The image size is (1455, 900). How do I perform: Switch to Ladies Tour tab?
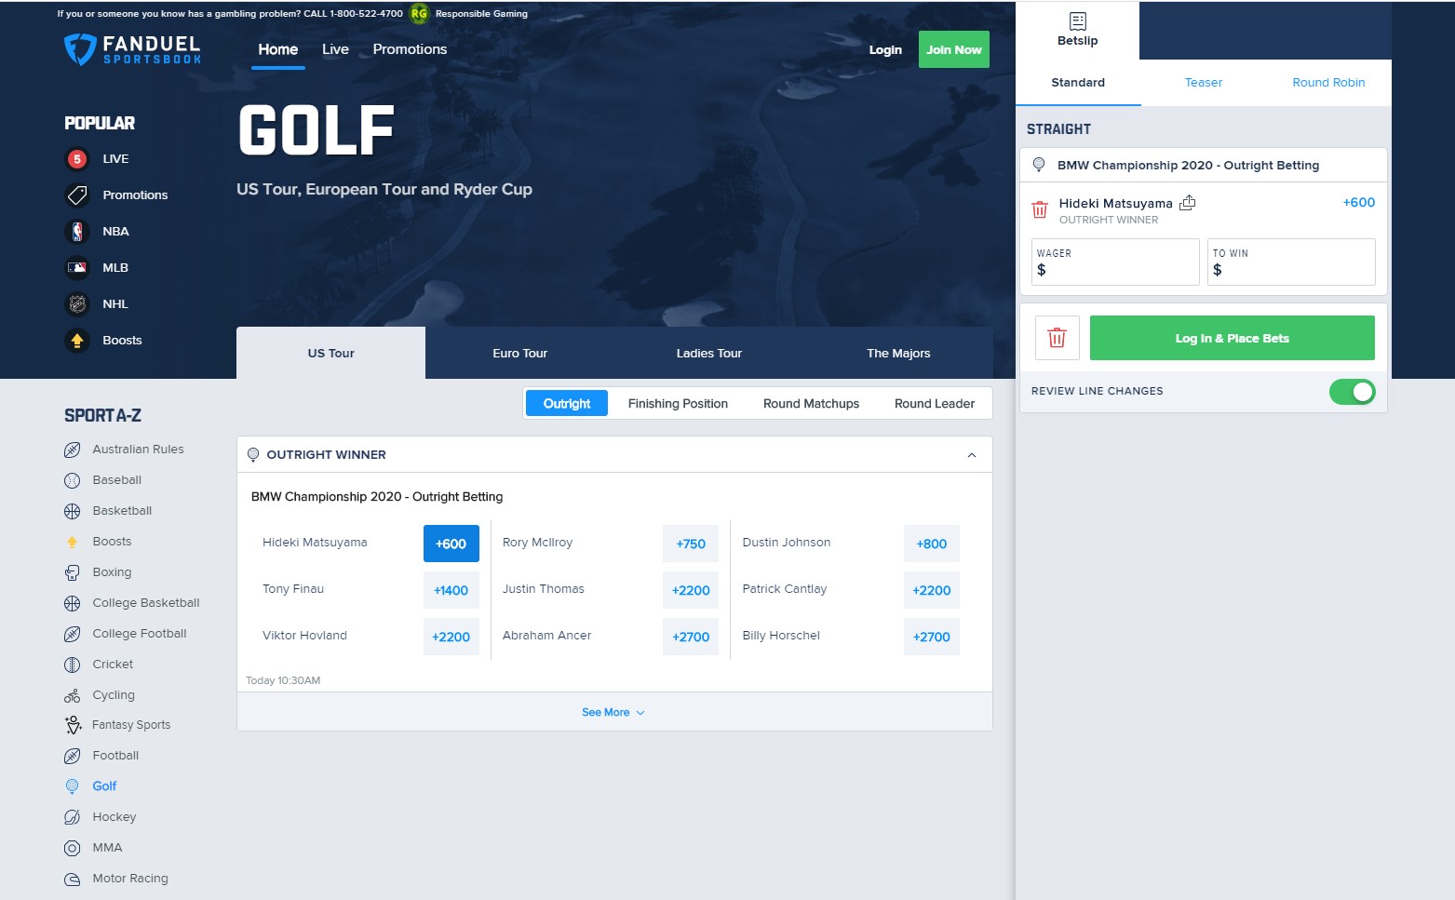point(708,353)
